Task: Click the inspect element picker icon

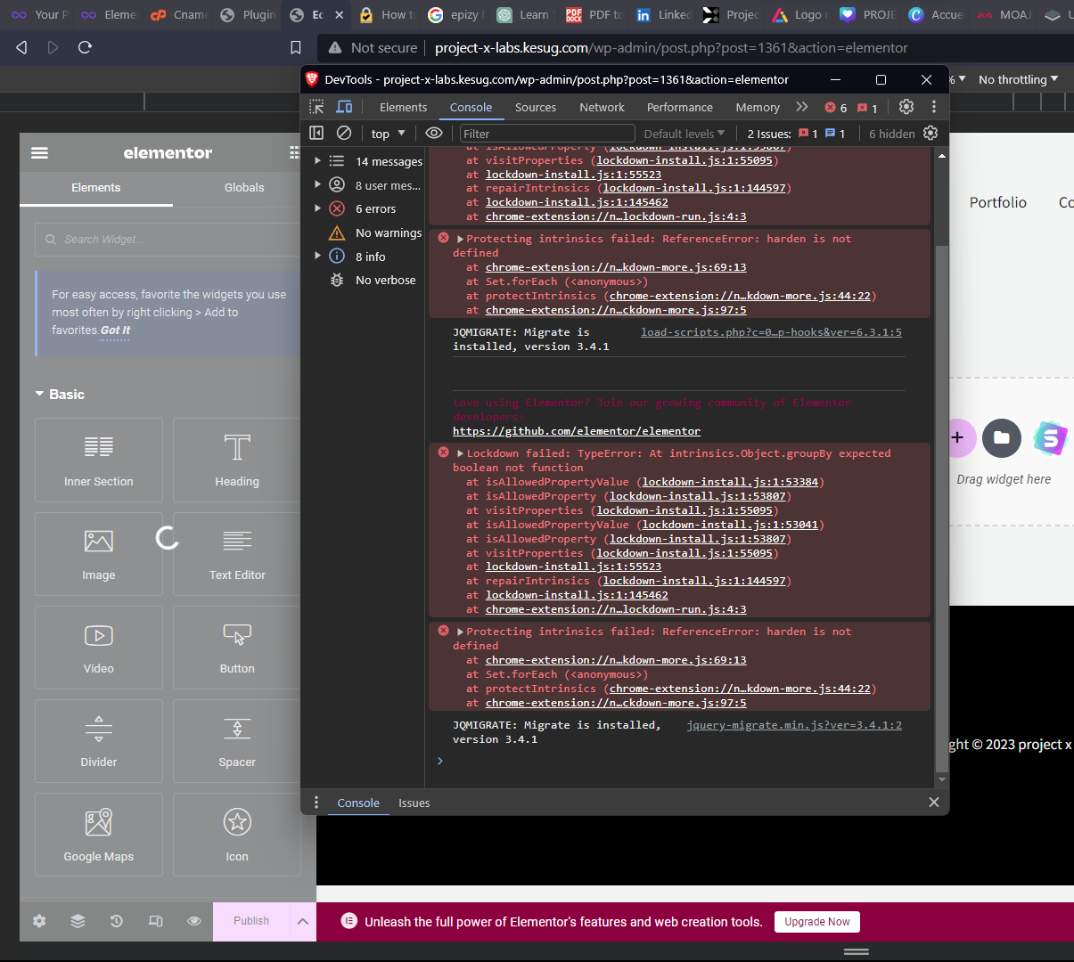Action: pyautogui.click(x=316, y=107)
